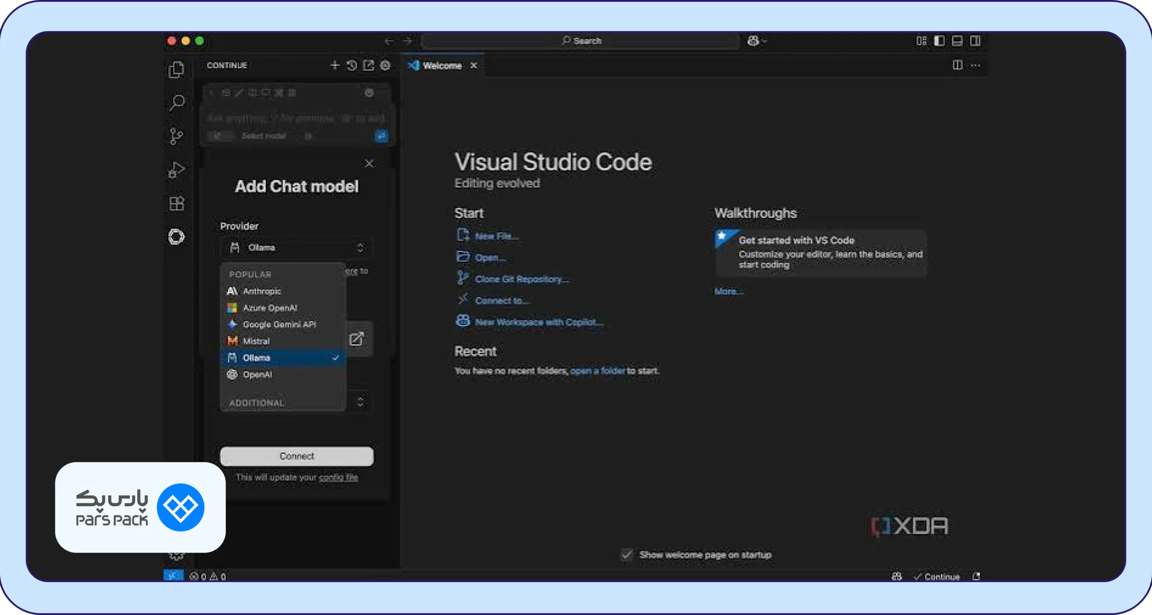Select the checked Ollama provider entry
The height and width of the screenshot is (615, 1152).
pyautogui.click(x=283, y=358)
